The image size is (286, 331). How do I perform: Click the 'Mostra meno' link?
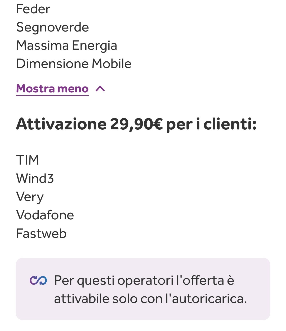tap(52, 89)
